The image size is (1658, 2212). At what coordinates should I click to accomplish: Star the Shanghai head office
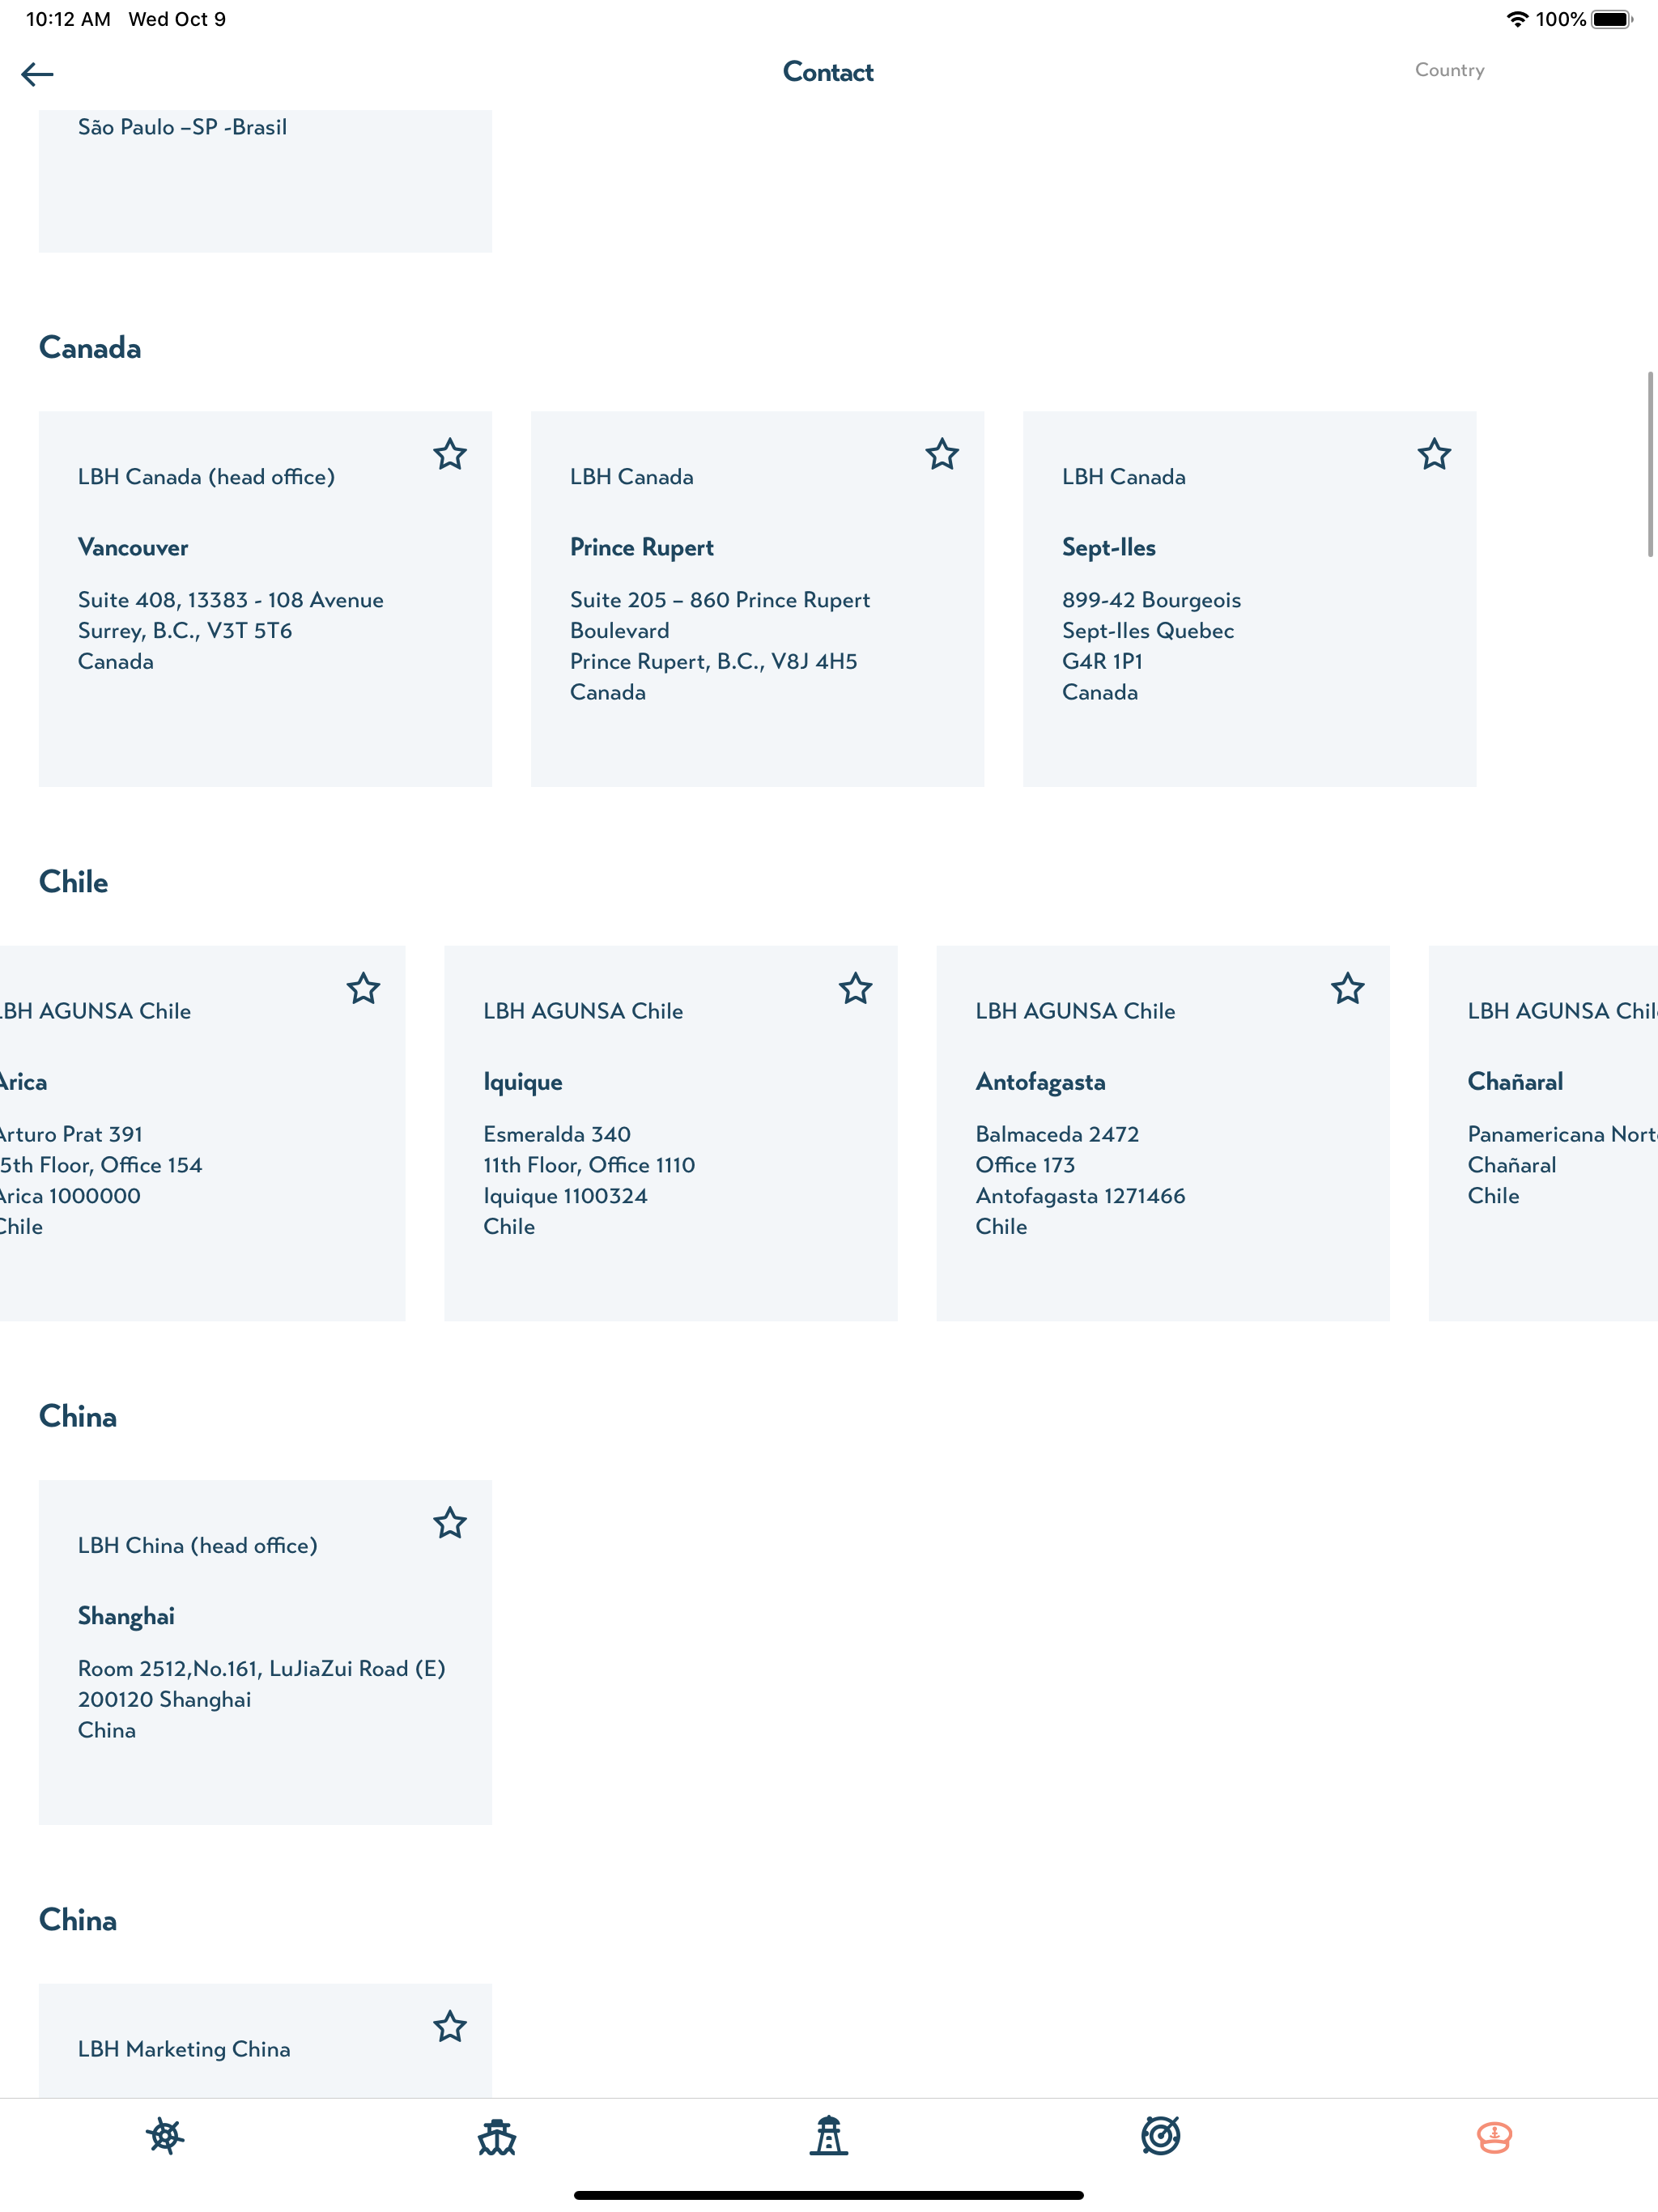450,1523
